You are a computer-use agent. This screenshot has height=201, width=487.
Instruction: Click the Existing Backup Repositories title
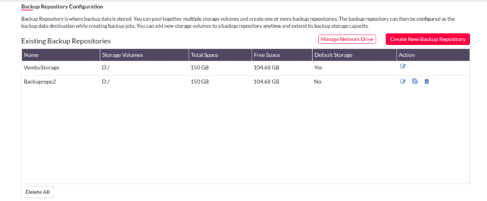point(66,41)
